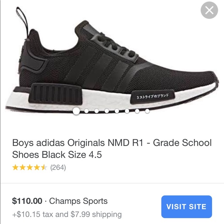The image size is (224, 224).
Task: View the tax and $7.99 shipping details
Action: pyautogui.click(x=67, y=214)
